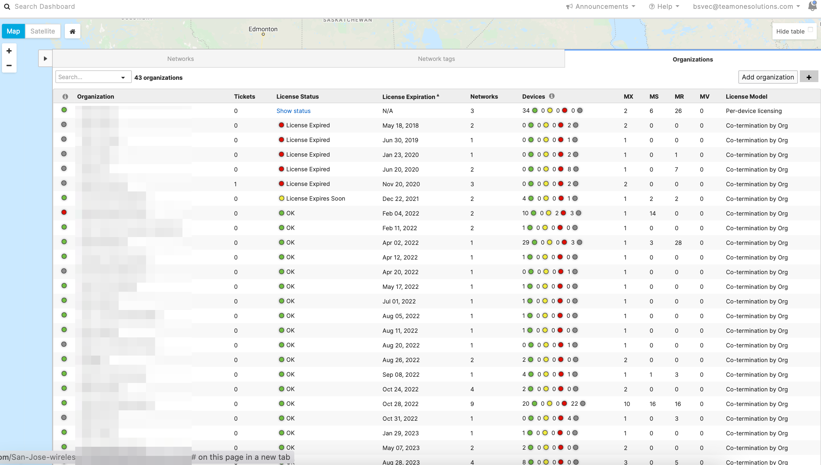Screen dimensions: 821x465
Task: Switch the map to Satellite view
Action: (42, 31)
